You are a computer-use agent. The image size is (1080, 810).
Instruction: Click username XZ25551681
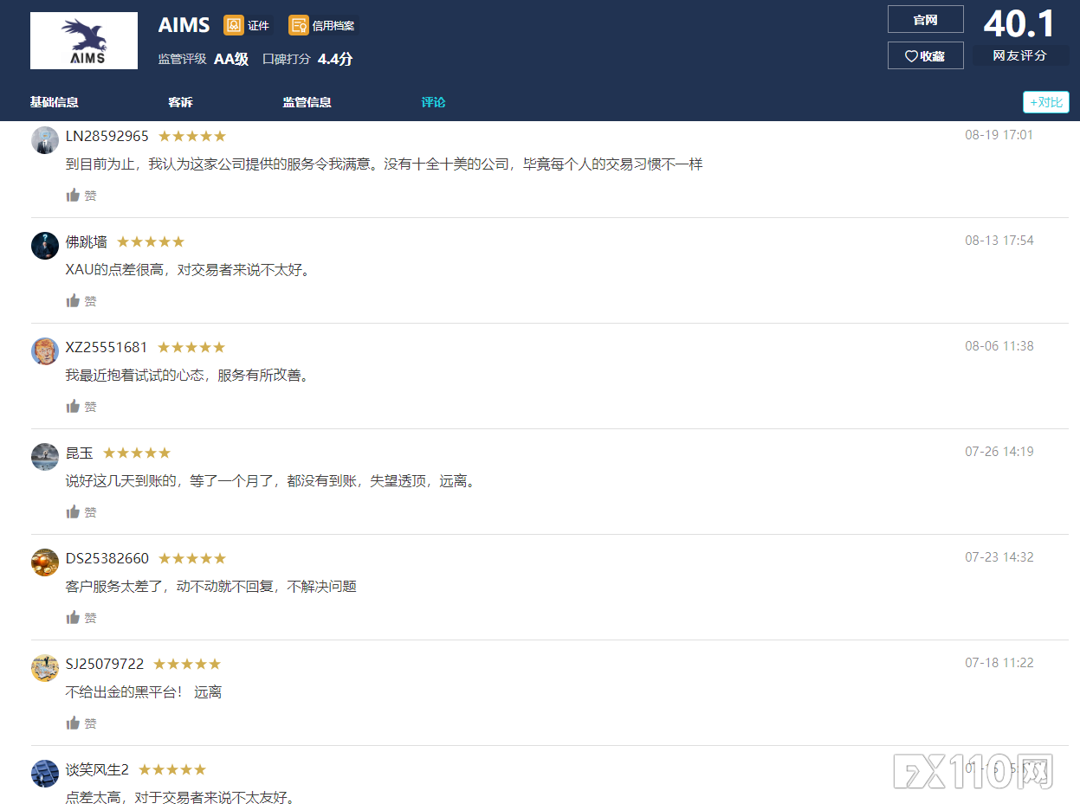click(107, 348)
